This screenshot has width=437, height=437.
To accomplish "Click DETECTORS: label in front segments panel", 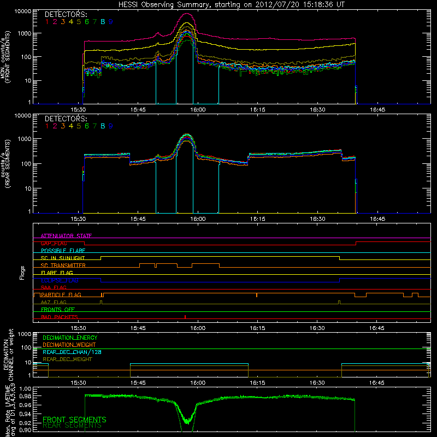I will pyautogui.click(x=66, y=15).
